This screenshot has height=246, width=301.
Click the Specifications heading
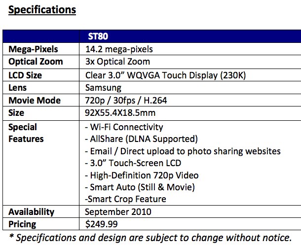(42, 10)
